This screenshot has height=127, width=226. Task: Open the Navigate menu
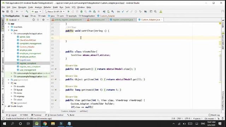22,7
